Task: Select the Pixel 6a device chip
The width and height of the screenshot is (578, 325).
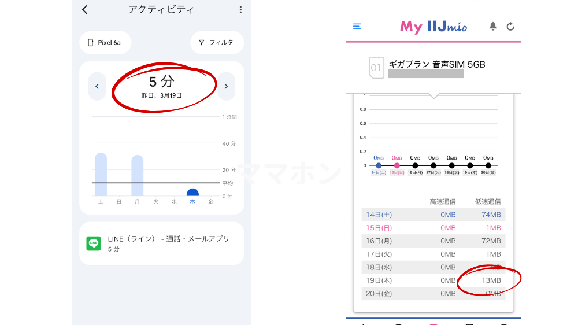Action: tap(105, 43)
